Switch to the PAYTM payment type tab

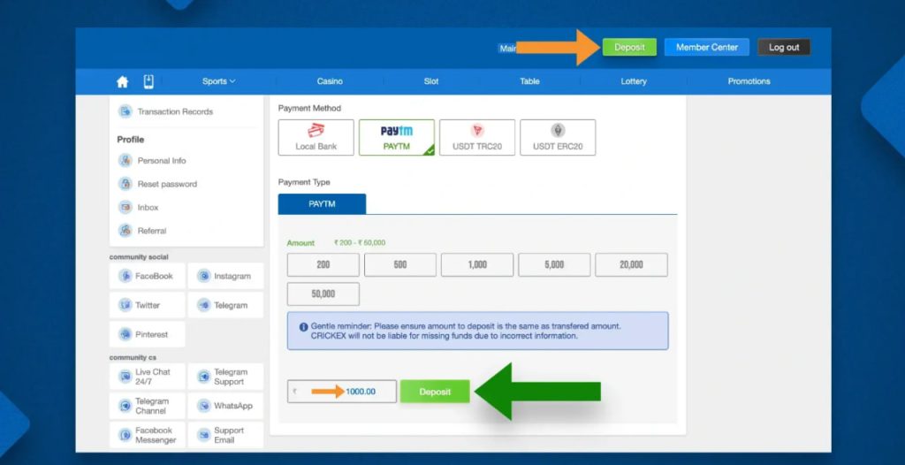(322, 204)
